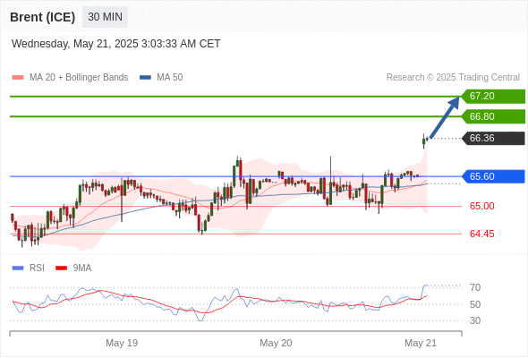
Task: Select the blue MA 50 legend swatch
Action: [145, 78]
